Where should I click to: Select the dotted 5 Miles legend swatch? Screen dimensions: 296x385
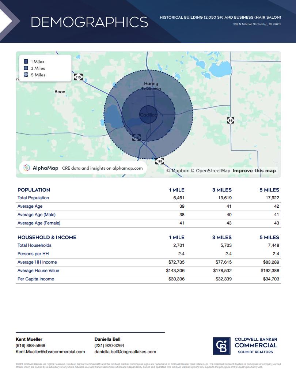tap(26, 75)
